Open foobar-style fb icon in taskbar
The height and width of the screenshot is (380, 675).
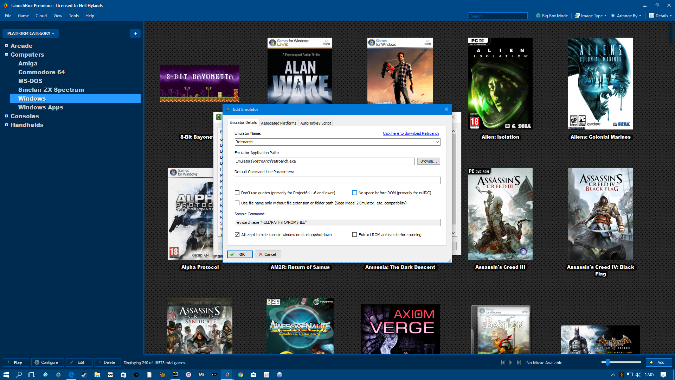coord(266,375)
